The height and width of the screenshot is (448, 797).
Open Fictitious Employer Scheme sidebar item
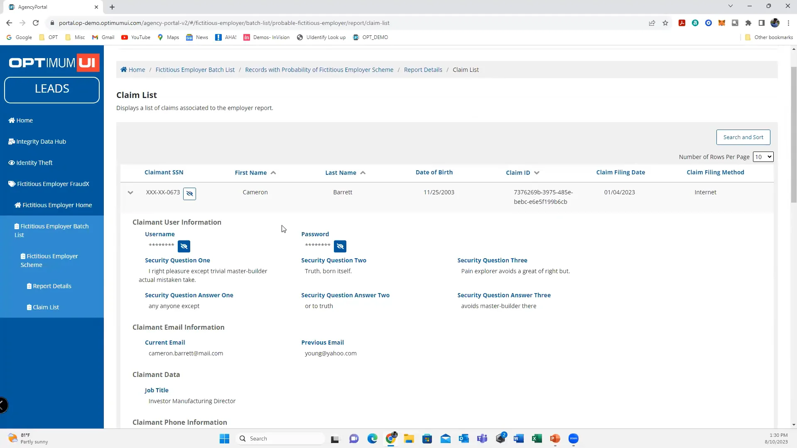click(49, 260)
